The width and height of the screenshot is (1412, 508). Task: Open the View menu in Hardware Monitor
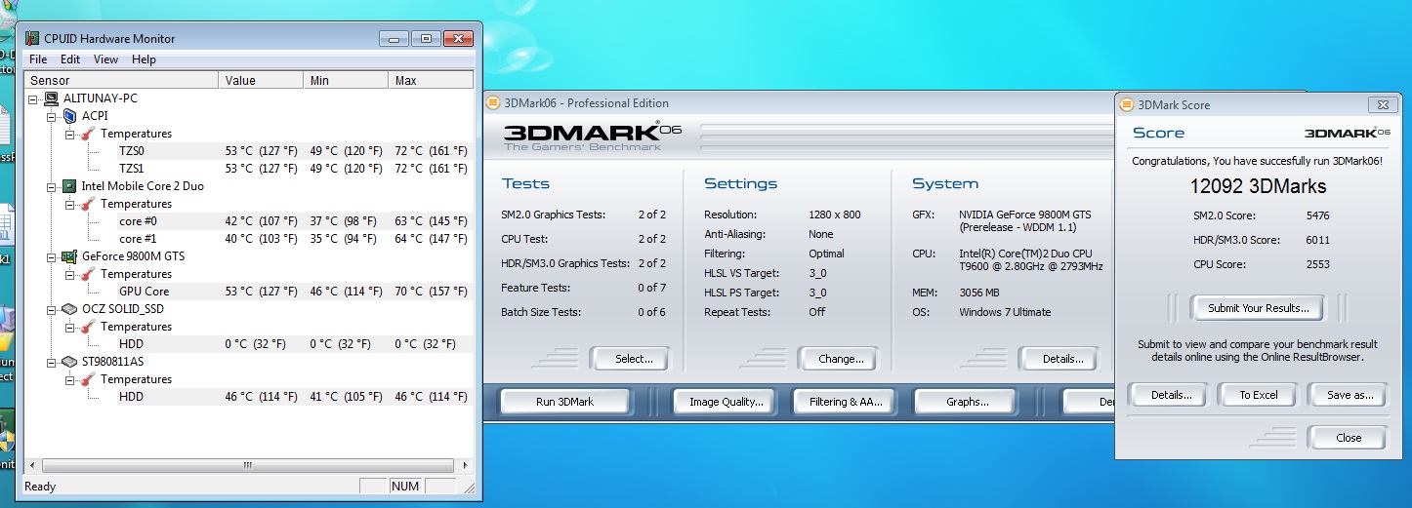tap(105, 59)
